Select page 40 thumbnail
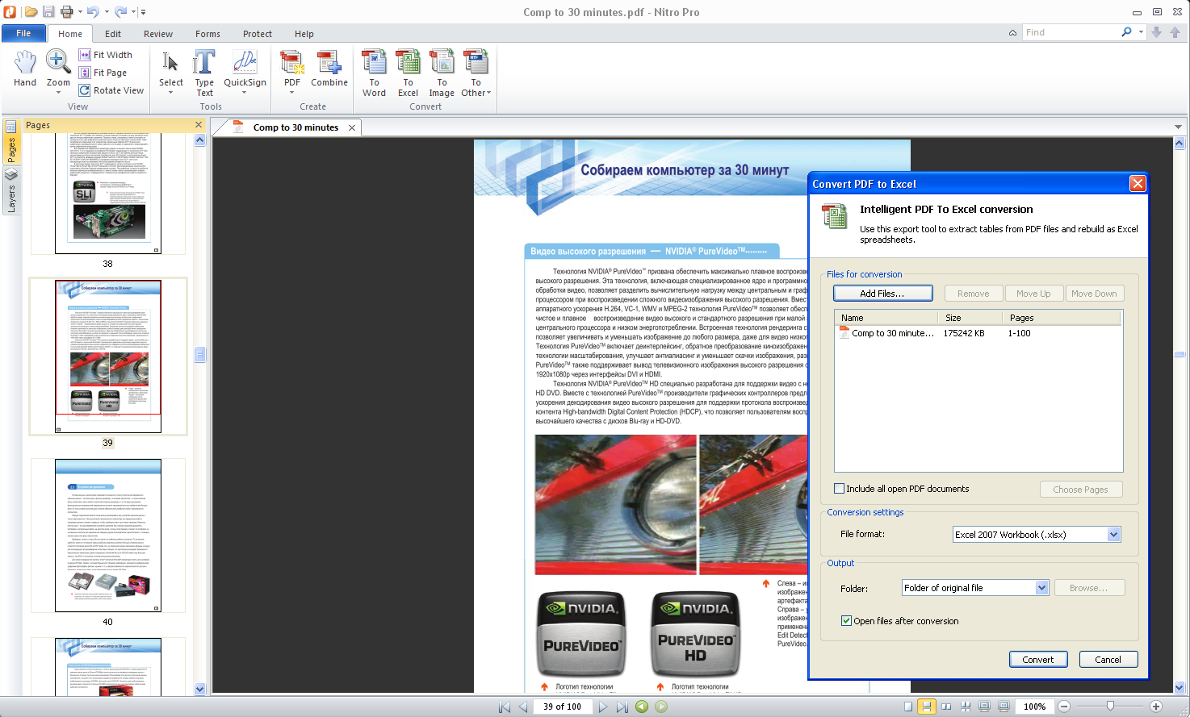Image resolution: width=1190 pixels, height=717 pixels. (108, 536)
